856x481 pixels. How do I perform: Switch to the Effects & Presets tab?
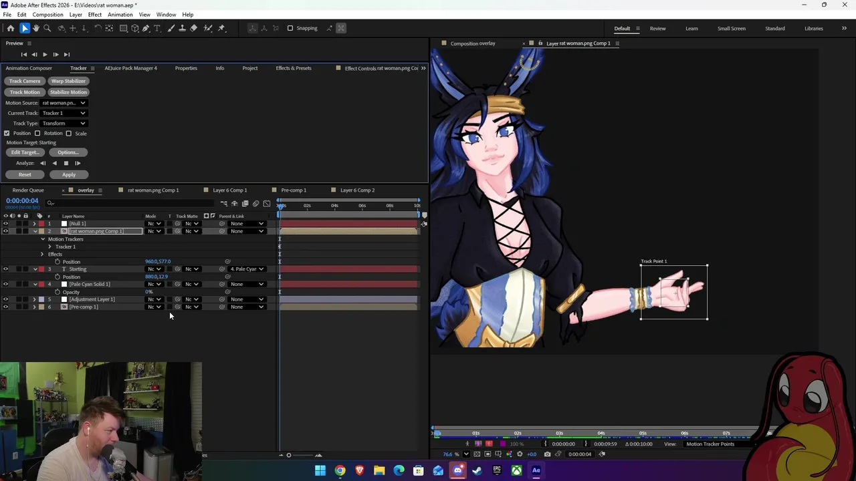coord(294,68)
